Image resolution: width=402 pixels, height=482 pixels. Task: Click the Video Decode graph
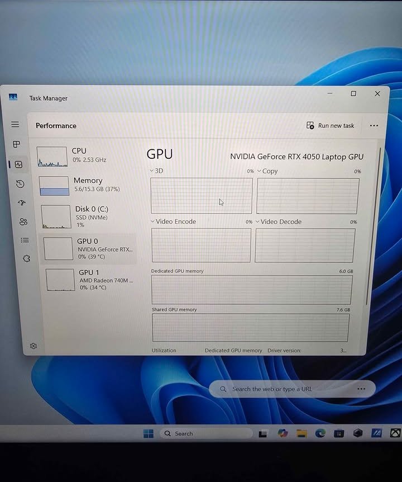click(305, 245)
